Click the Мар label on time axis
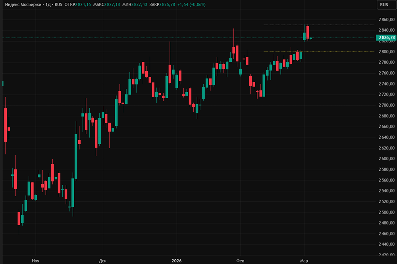 pyautogui.click(x=304, y=261)
